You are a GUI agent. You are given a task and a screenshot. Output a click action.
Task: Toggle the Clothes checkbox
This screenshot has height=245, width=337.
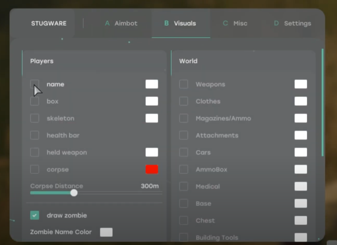pos(184,101)
